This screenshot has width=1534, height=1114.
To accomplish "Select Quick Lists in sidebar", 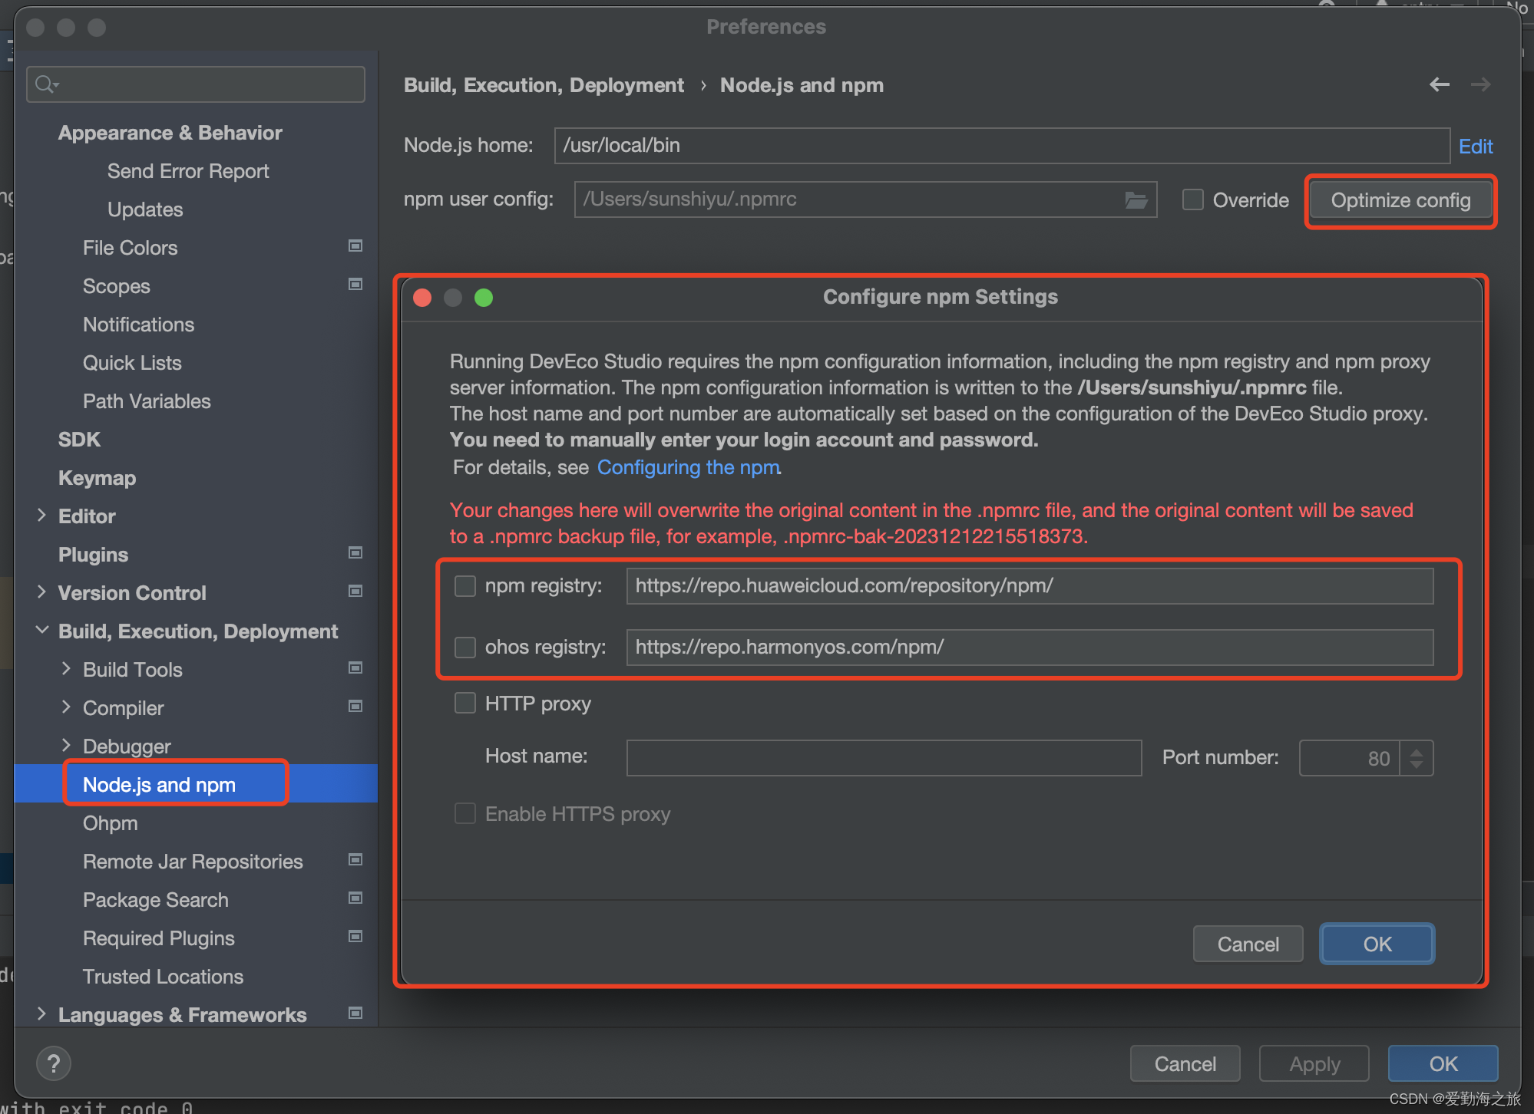I will coord(132,363).
